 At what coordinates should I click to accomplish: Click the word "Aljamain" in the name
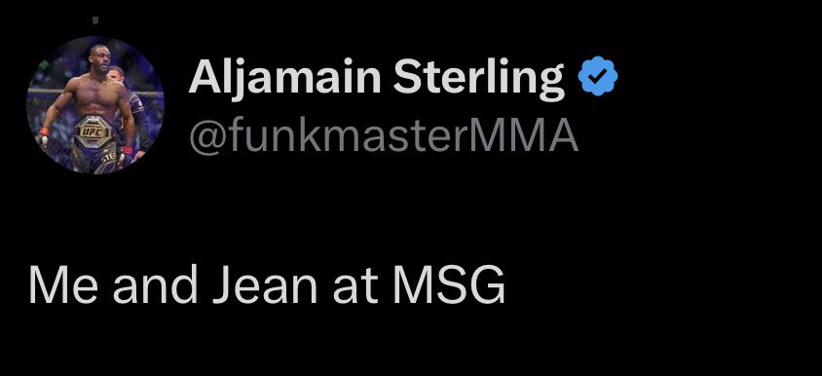284,78
